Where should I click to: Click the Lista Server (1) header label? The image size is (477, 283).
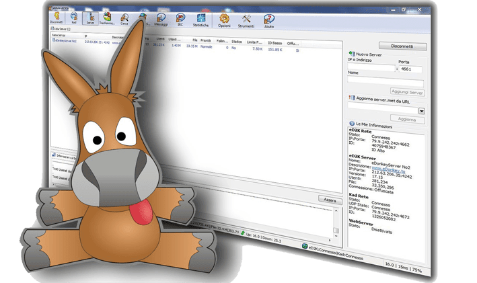point(63,29)
